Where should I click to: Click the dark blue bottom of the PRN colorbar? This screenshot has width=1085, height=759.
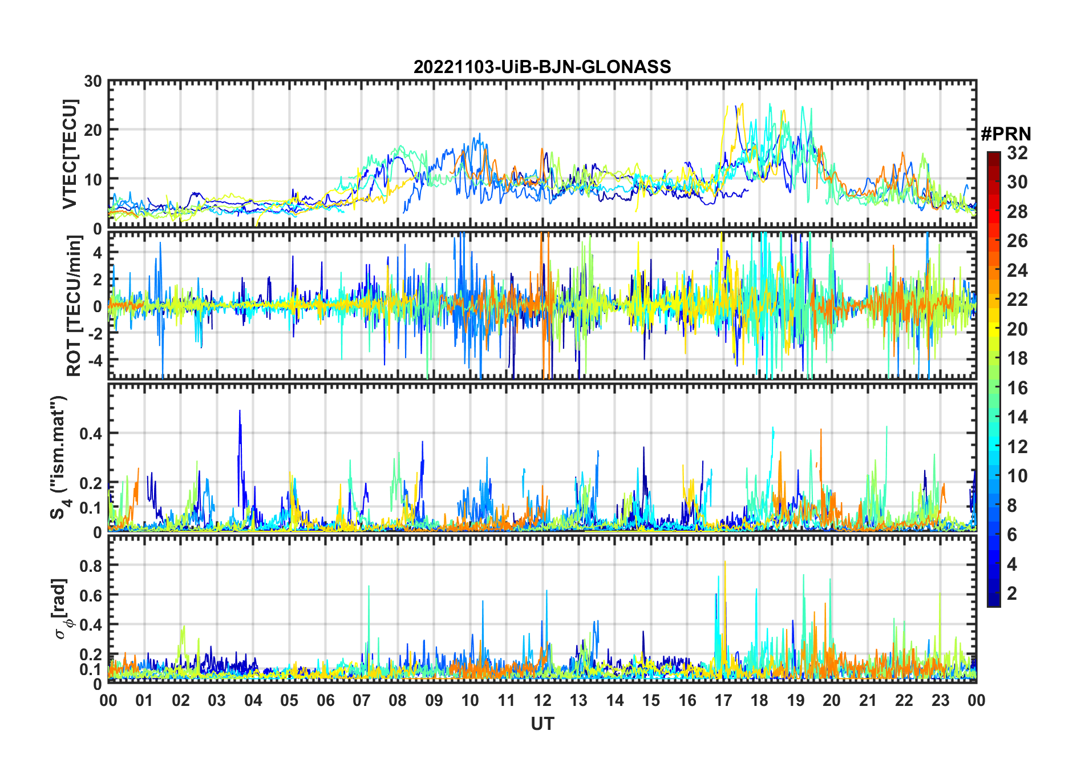click(994, 600)
